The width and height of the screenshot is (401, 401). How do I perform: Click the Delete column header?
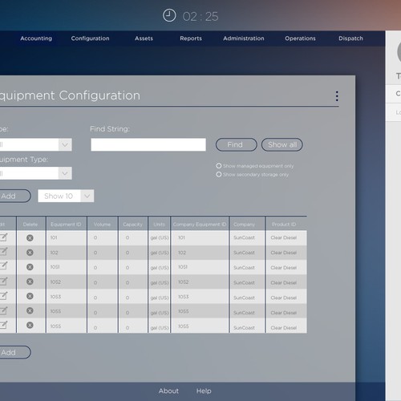pyautogui.click(x=30, y=225)
